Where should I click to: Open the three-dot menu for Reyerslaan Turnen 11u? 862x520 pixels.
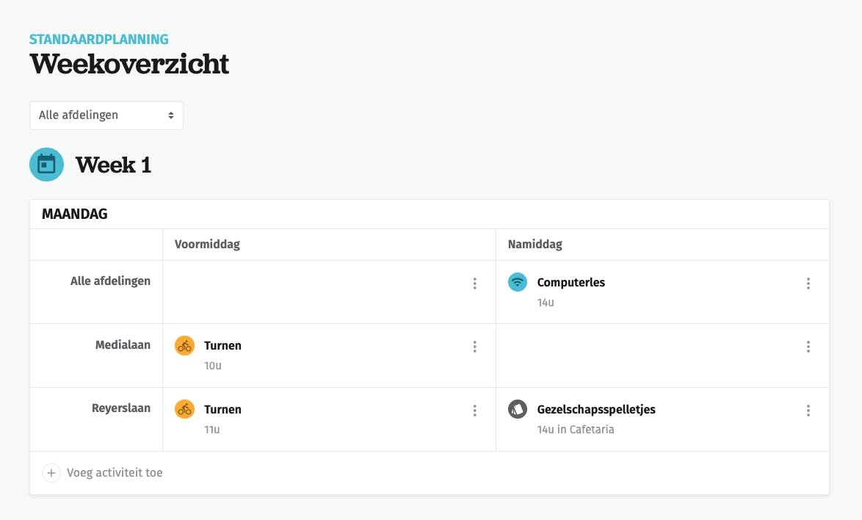coord(475,410)
